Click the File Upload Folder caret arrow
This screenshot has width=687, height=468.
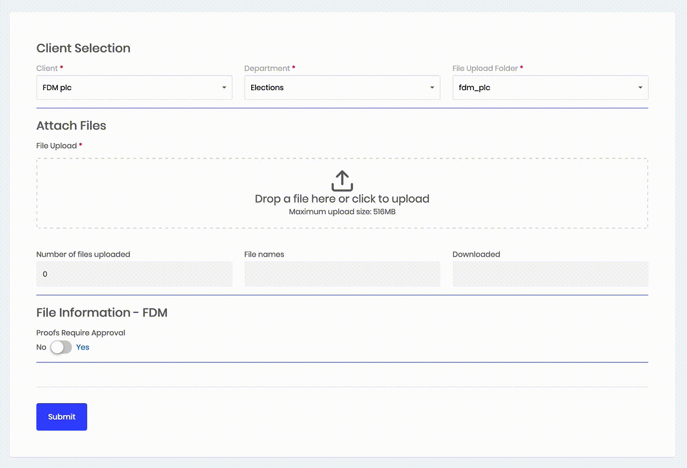pos(640,88)
